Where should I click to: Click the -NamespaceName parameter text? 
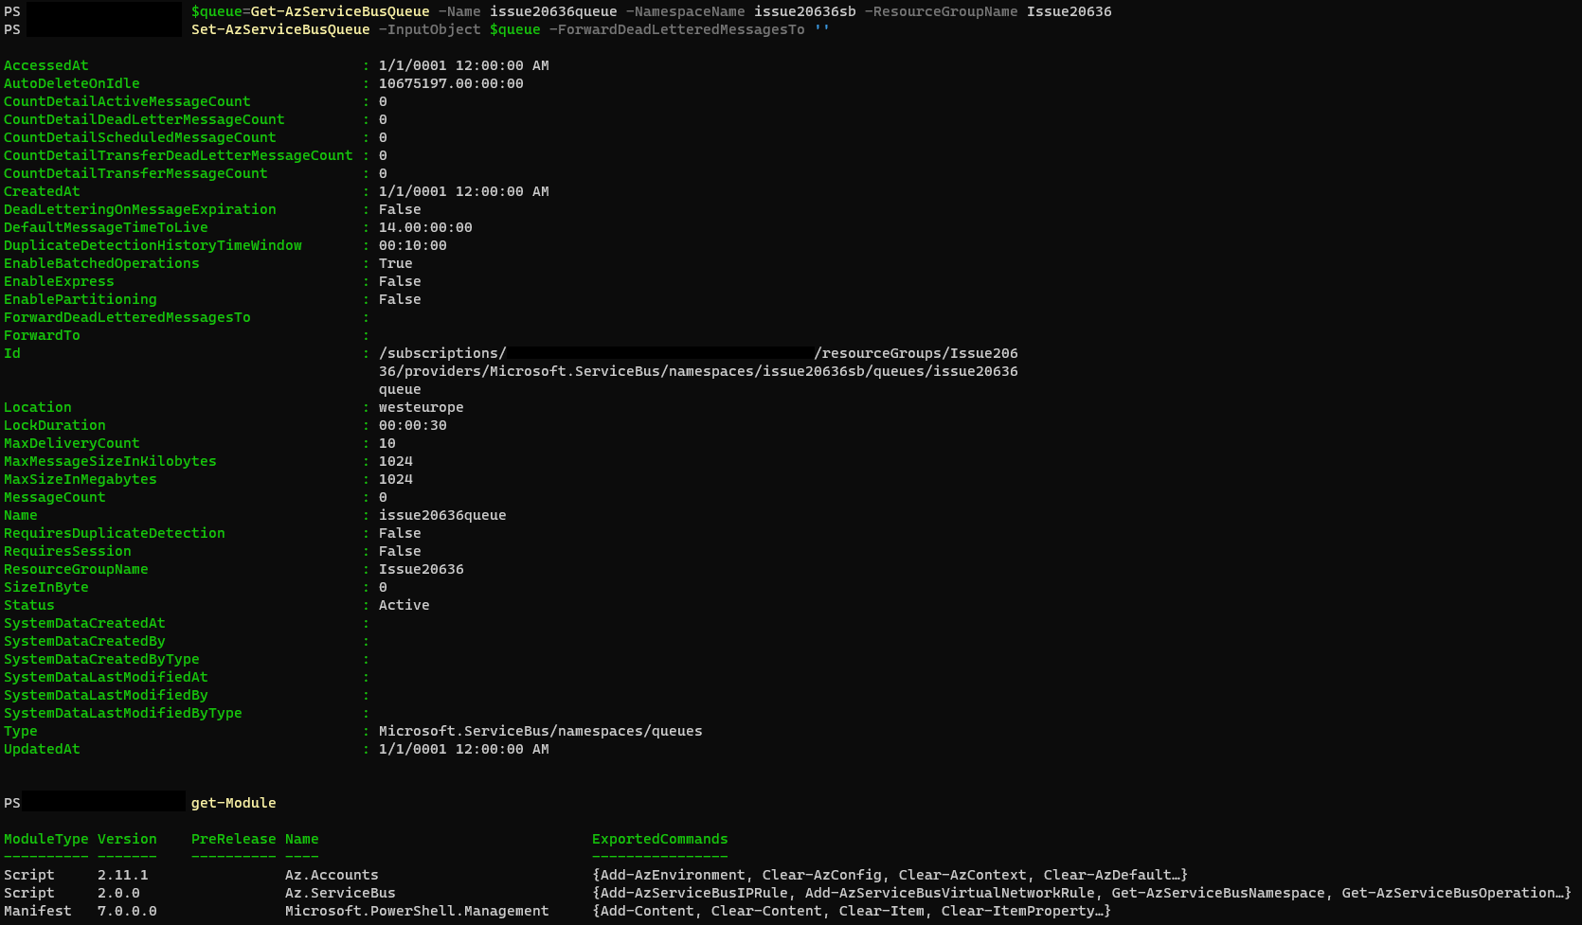click(x=682, y=11)
